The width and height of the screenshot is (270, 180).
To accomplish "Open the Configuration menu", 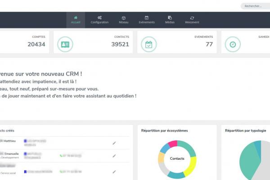I will (x=99, y=20).
